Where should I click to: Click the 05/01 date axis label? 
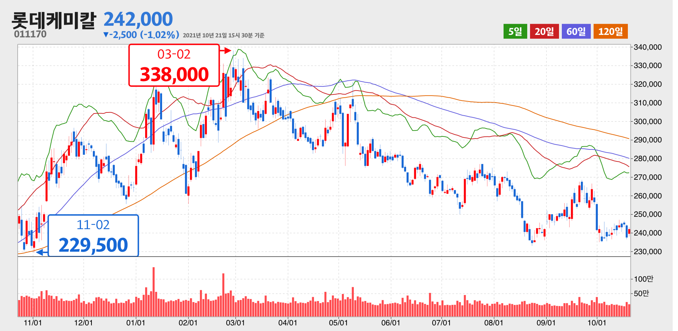pyautogui.click(x=339, y=323)
